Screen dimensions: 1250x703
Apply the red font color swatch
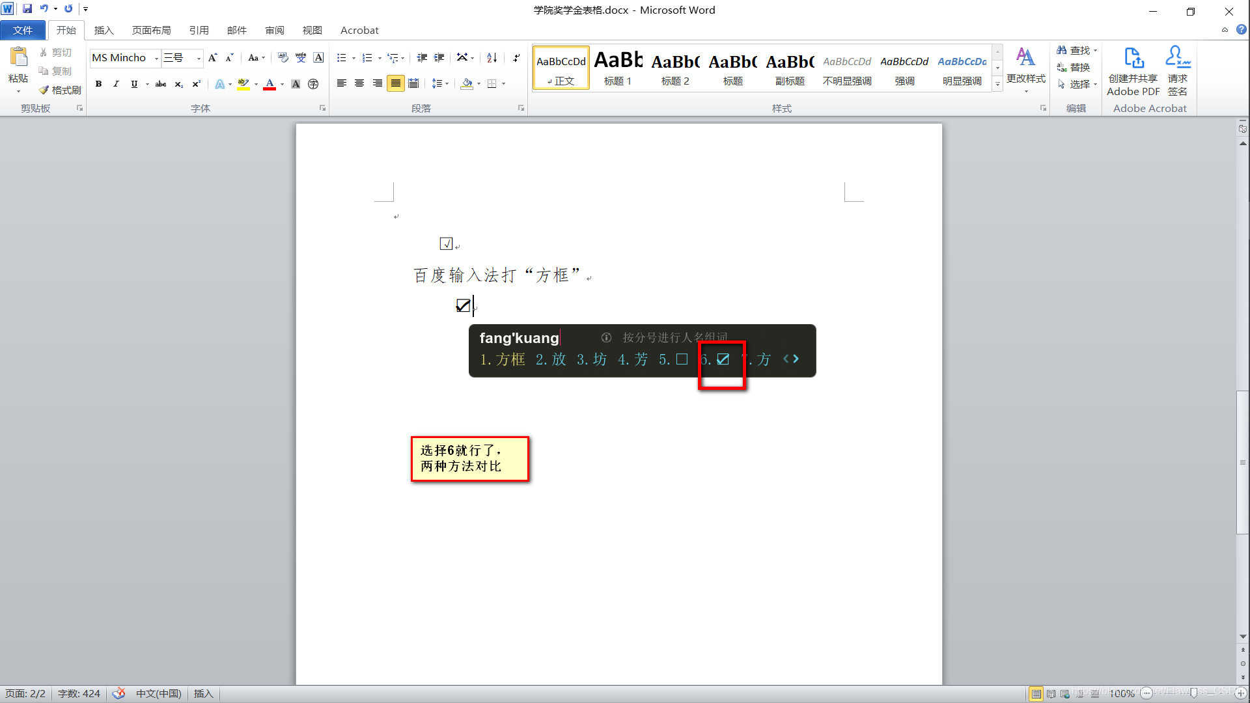pyautogui.click(x=270, y=84)
